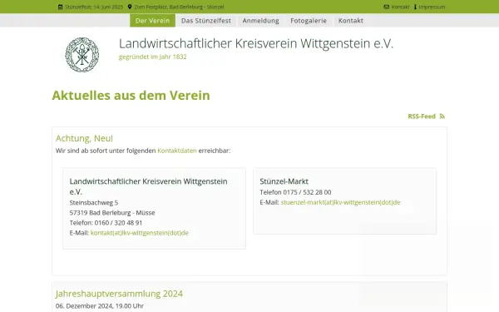Screen dimensions: 499x312
Task: Click the 06. Dezember 2024, 19.00 Uhr date
Action: coord(100,306)
